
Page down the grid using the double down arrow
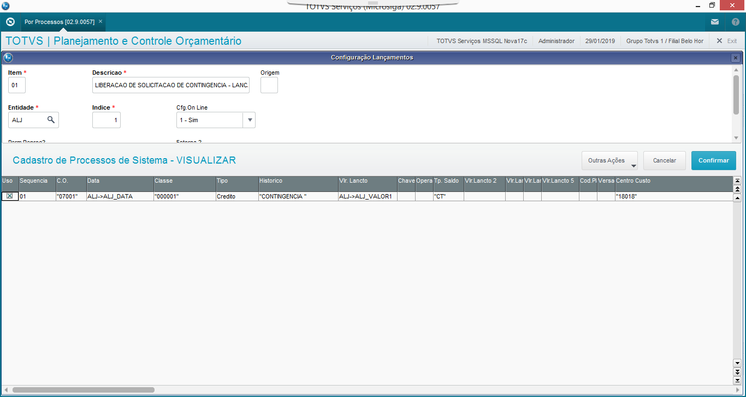click(x=737, y=371)
